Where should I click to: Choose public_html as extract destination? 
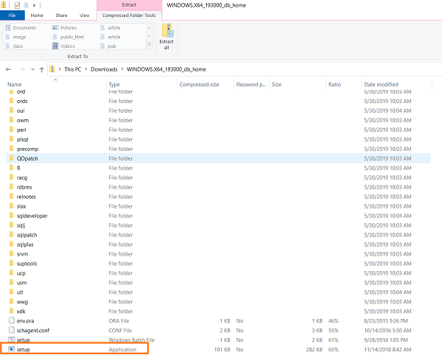click(x=69, y=37)
